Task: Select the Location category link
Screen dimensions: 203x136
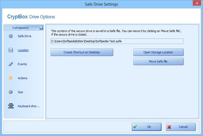Action: tap(23, 50)
